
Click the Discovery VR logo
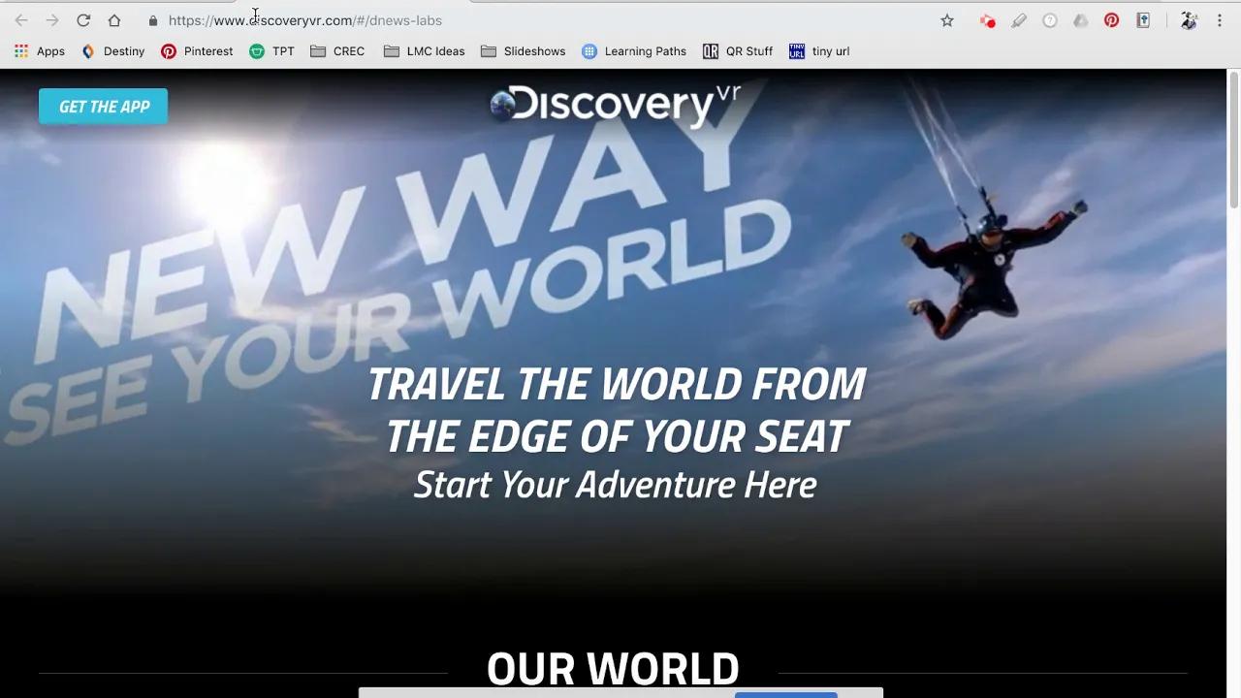pos(615,105)
